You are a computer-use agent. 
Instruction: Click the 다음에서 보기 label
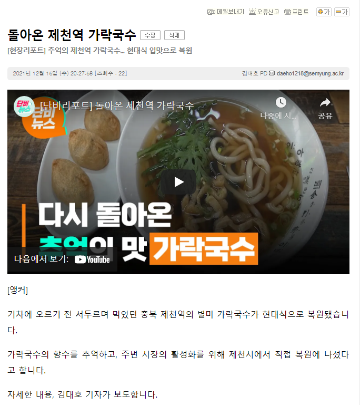[x=41, y=259]
